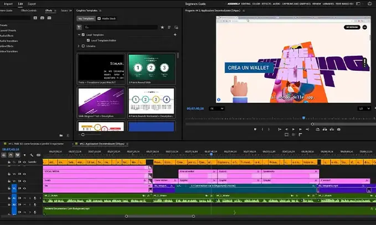376x225 pixels.
Task: Select the Audio workspace
Action: [276, 4]
